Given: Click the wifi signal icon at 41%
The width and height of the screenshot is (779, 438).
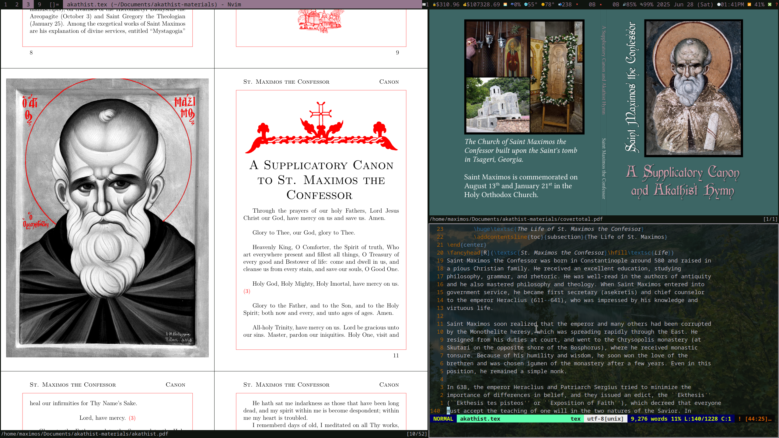Looking at the screenshot, I should (x=749, y=4).
